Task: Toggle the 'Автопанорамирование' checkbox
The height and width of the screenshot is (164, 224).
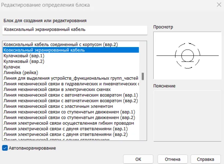Action: pos(5,148)
